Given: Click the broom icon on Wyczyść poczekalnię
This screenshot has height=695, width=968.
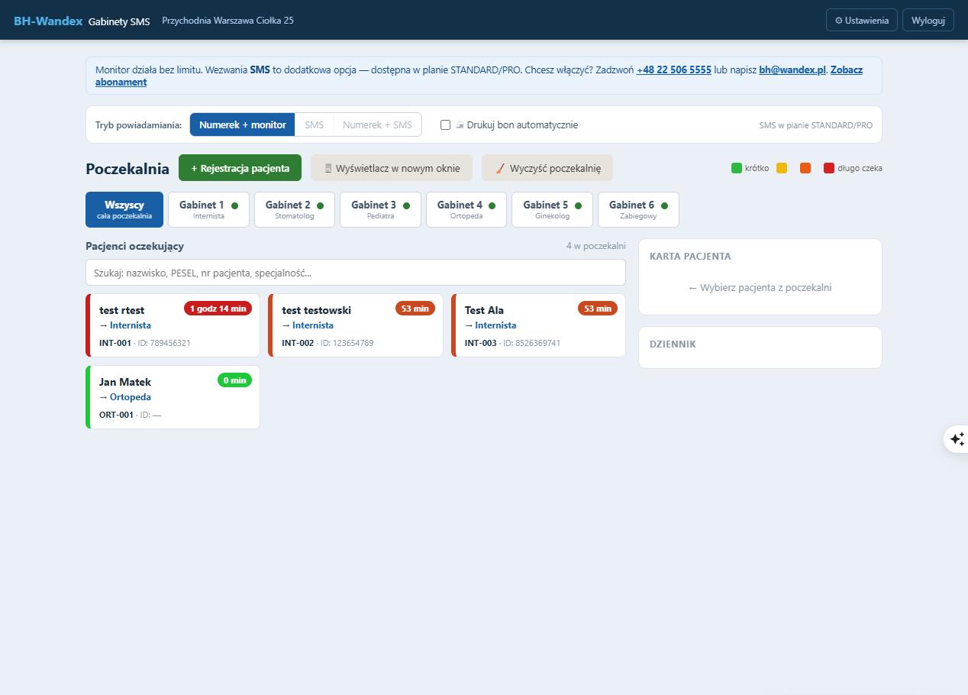Looking at the screenshot, I should (x=500, y=168).
